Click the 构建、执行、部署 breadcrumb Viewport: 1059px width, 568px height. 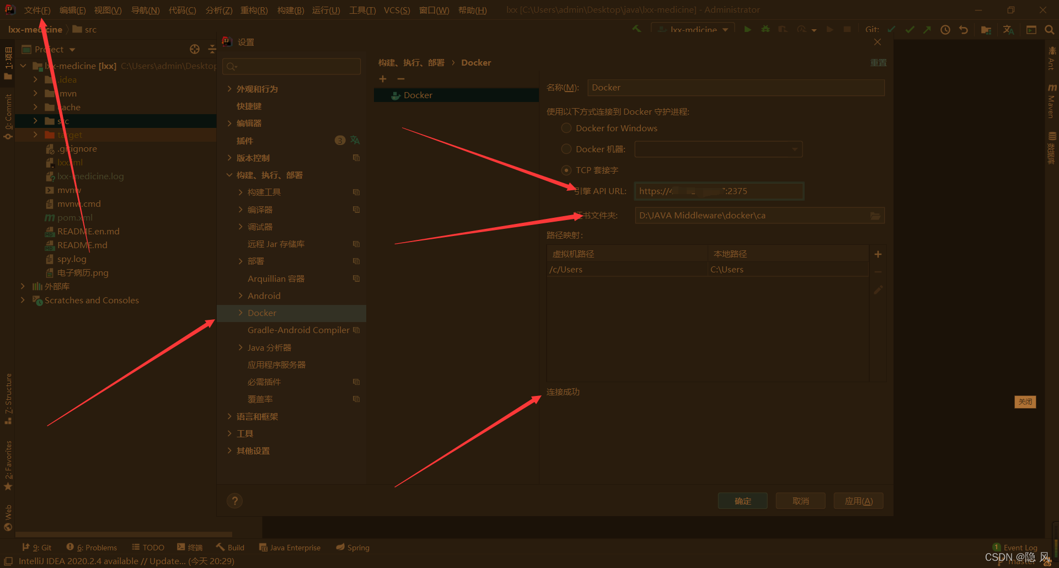pos(411,62)
